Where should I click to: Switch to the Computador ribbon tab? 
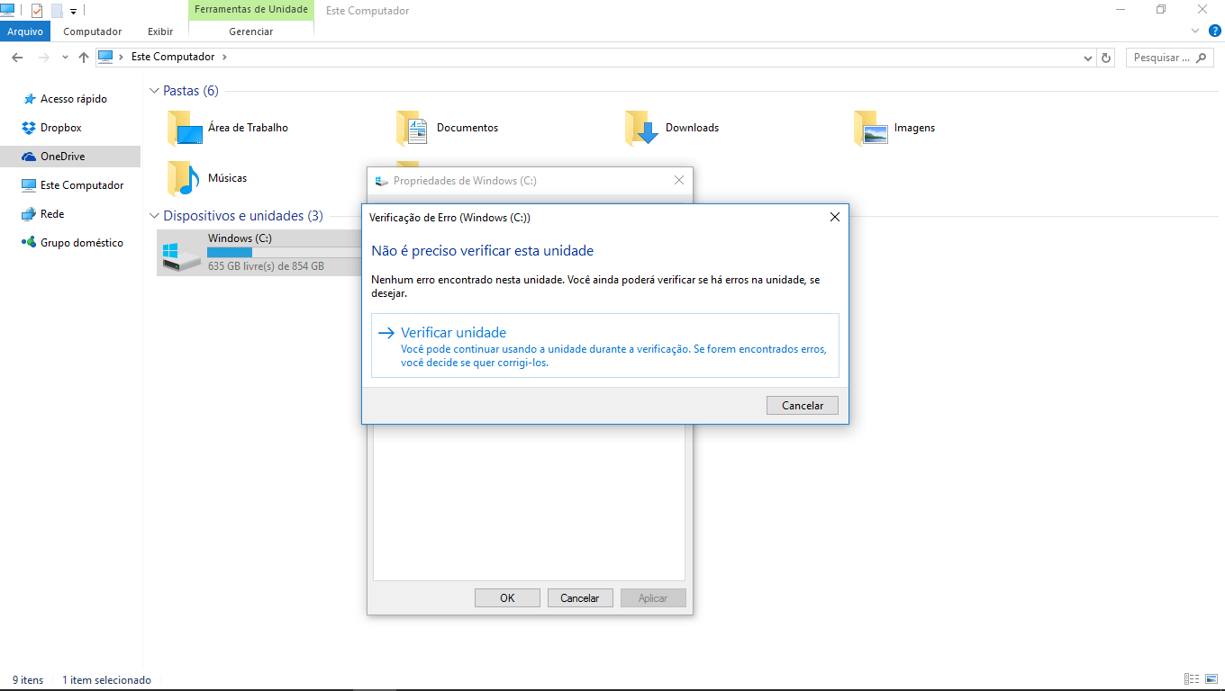coord(92,31)
